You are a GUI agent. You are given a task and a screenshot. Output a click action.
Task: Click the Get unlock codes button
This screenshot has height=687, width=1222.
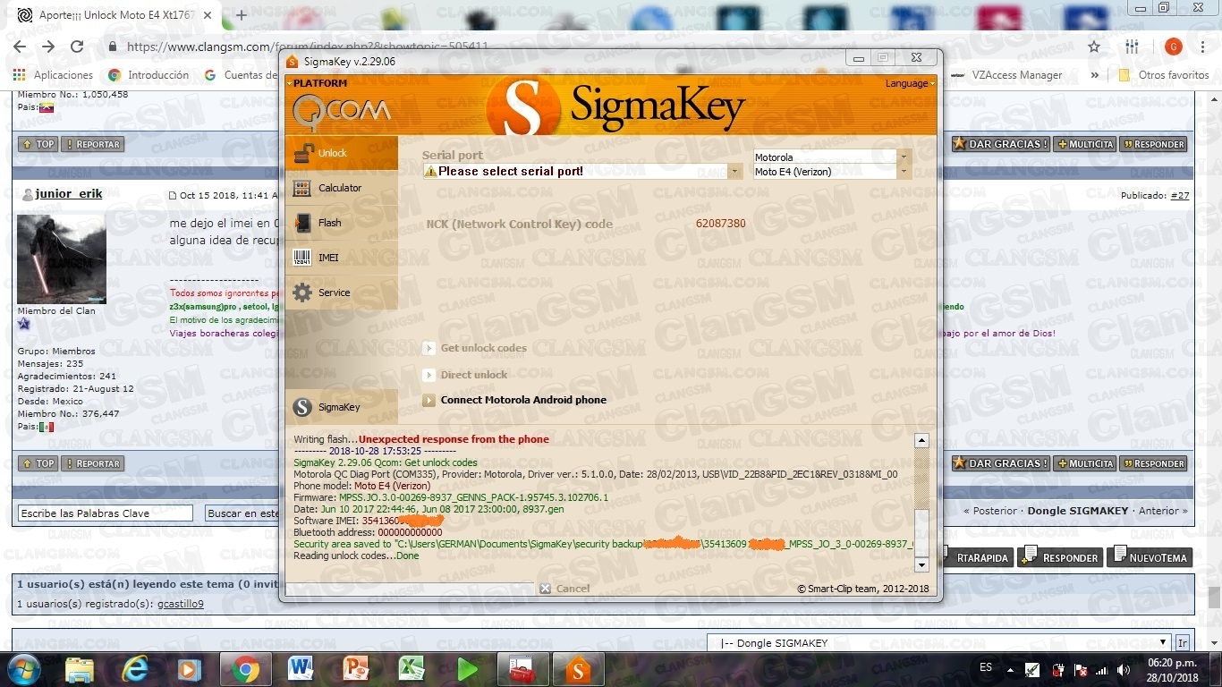[475, 348]
